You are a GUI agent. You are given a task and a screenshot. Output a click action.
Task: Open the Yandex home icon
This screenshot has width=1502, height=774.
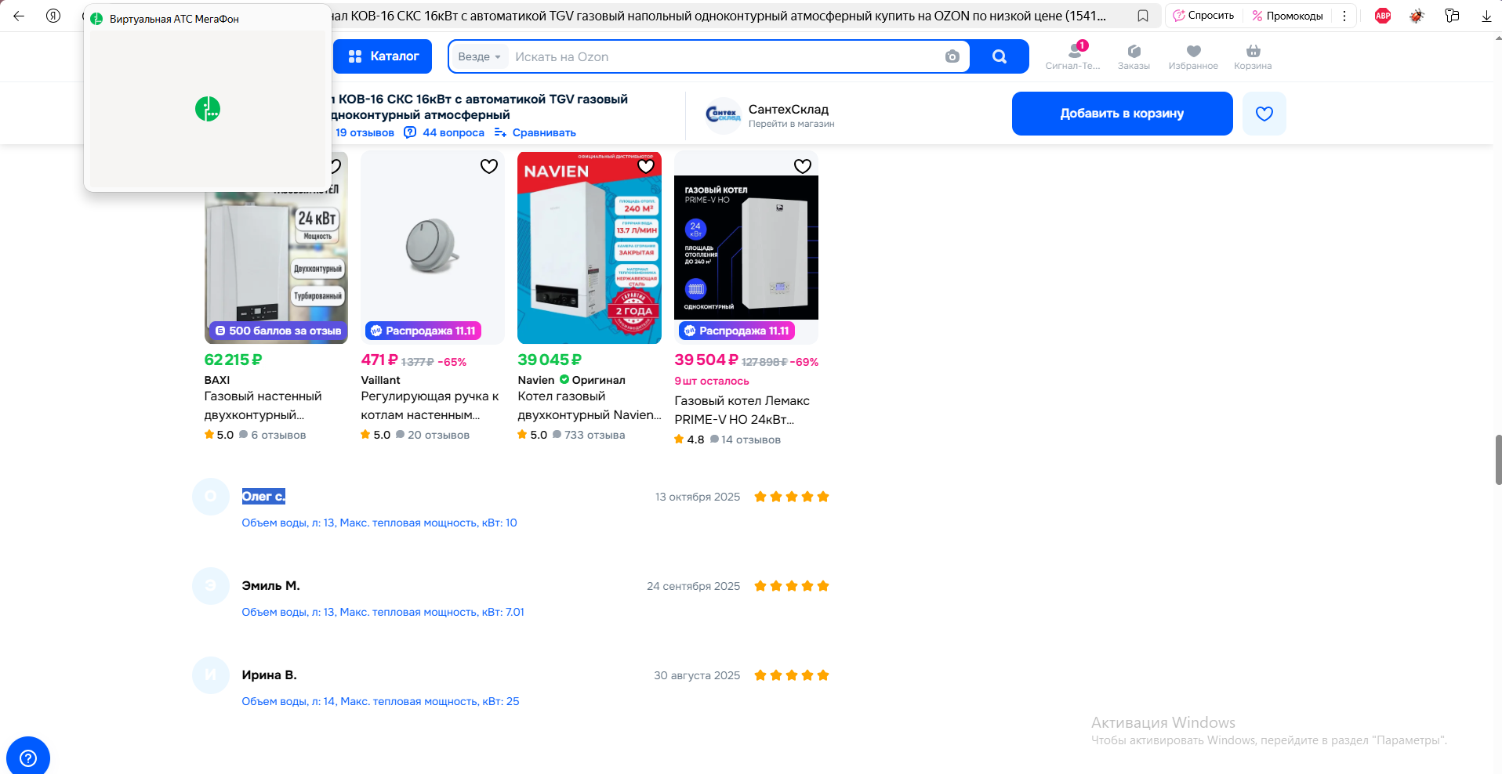[x=53, y=16]
